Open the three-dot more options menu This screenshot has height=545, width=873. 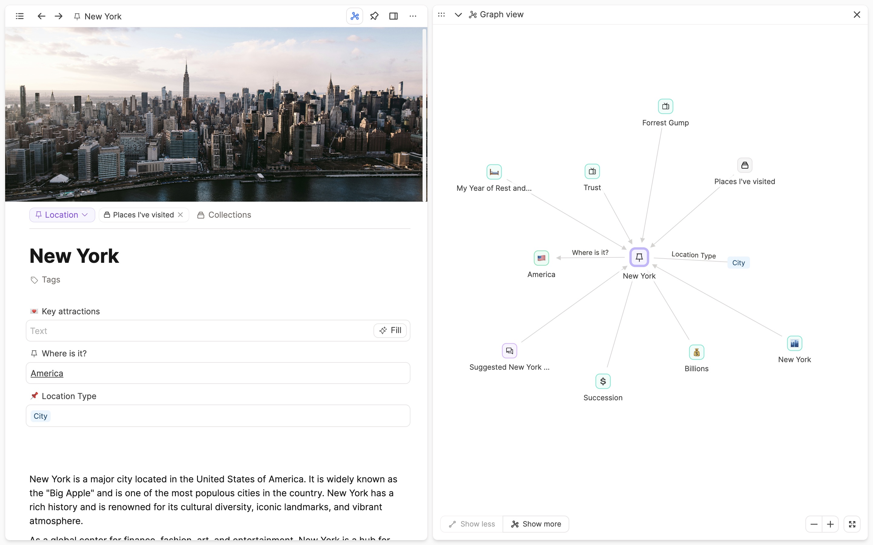pos(413,16)
